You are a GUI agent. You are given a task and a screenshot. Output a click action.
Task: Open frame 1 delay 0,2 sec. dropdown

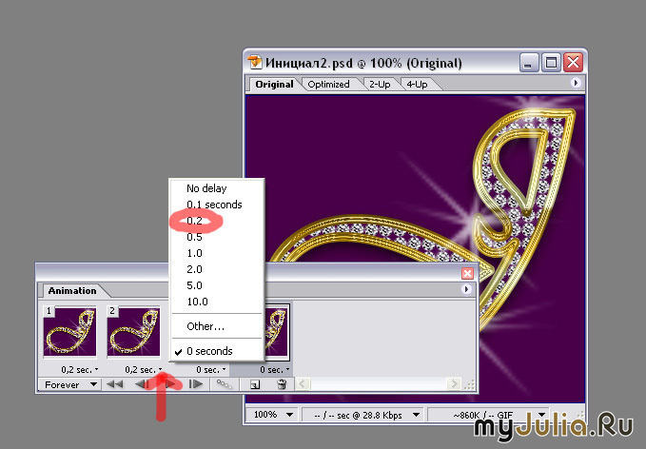[x=80, y=369]
